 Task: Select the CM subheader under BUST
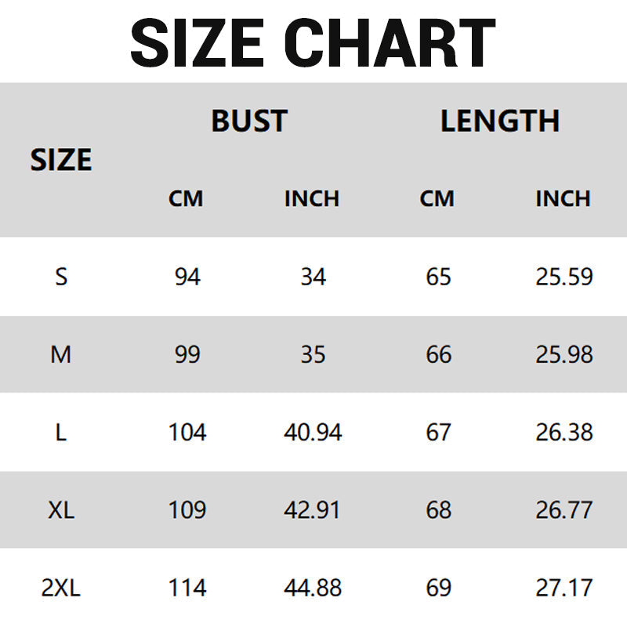pyautogui.click(x=186, y=199)
